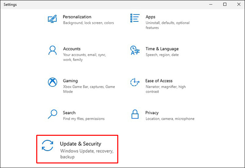Click the Search magnifying glass icon
245x168 pixels.
click(x=52, y=114)
